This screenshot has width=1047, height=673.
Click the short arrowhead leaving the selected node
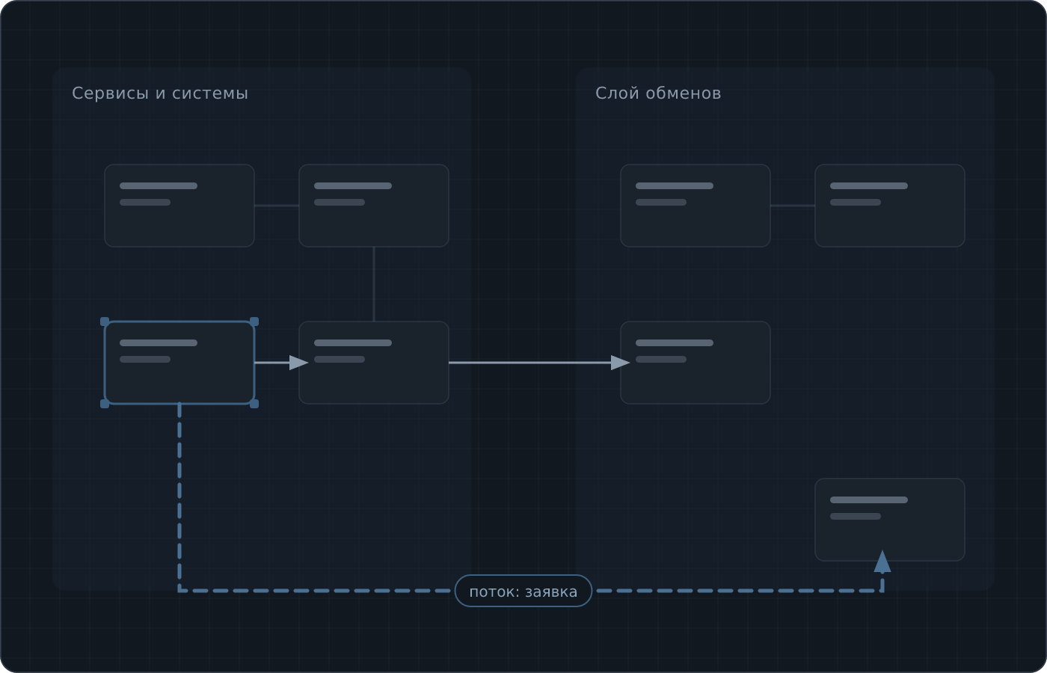point(299,363)
